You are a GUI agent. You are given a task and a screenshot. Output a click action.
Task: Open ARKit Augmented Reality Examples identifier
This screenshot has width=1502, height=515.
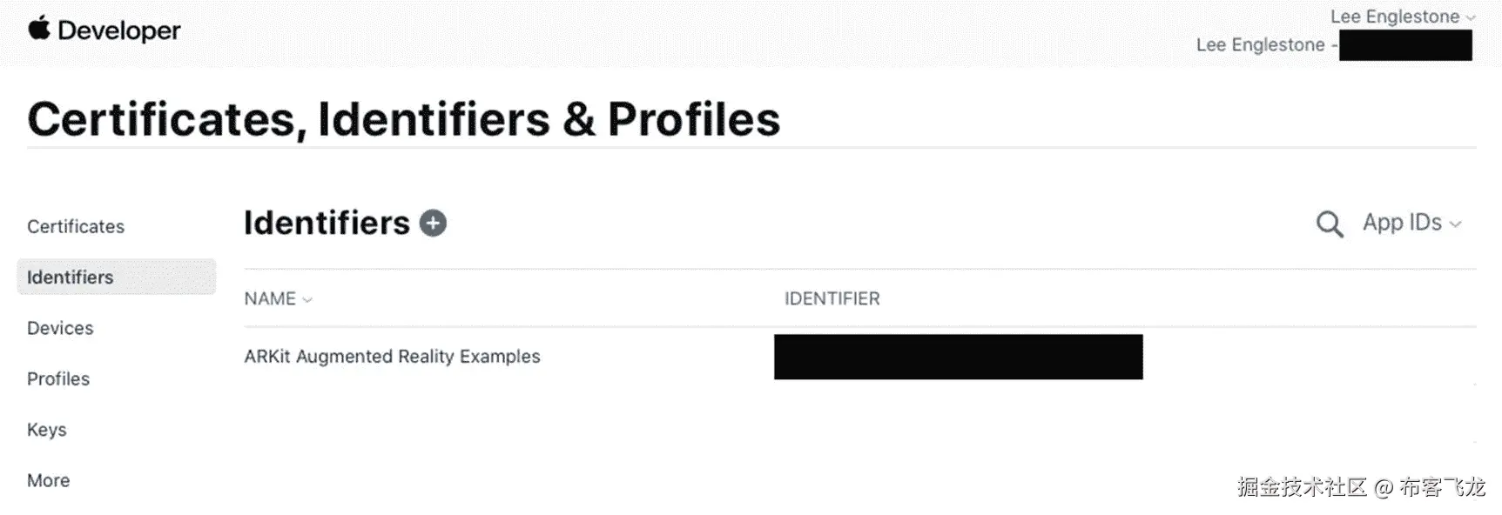tap(392, 357)
